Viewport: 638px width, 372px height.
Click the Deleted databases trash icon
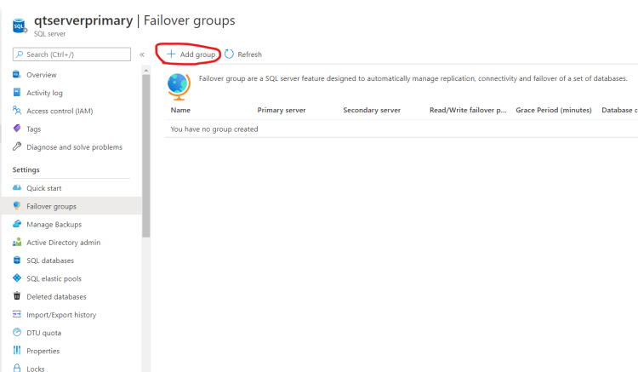(17, 296)
